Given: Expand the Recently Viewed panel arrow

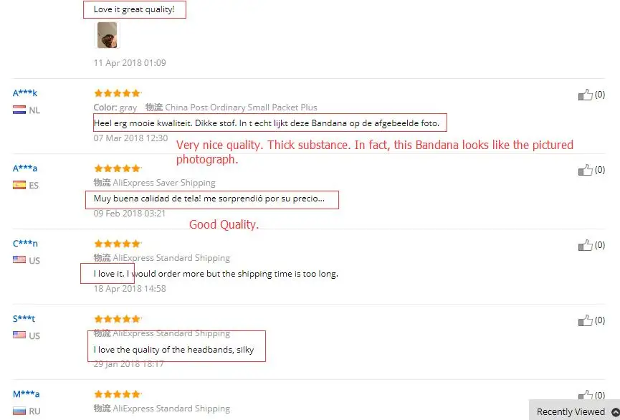Looking at the screenshot, I should point(615,411).
